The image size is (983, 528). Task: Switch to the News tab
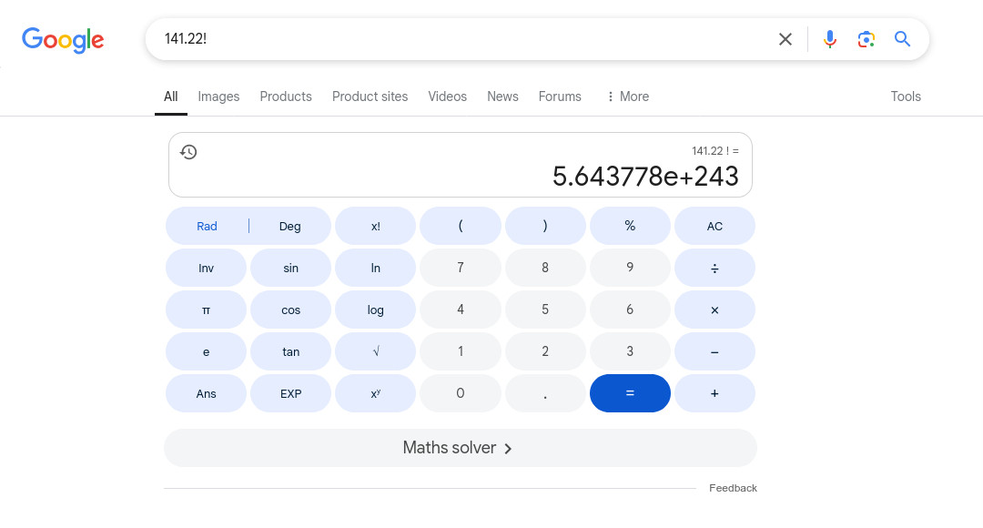click(502, 96)
